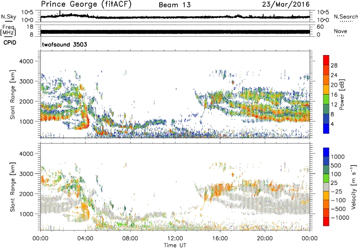Click the '12:00' time axis label
The image size is (358, 248).
pos(175,239)
